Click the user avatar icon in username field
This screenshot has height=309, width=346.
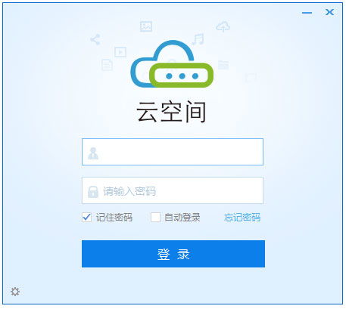point(93,153)
